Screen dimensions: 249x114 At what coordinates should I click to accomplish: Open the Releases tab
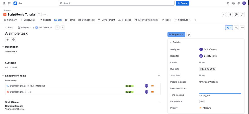pos(125,20)
